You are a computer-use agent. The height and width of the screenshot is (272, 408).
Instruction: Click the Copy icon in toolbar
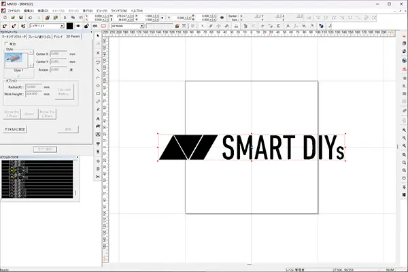click(73, 18)
